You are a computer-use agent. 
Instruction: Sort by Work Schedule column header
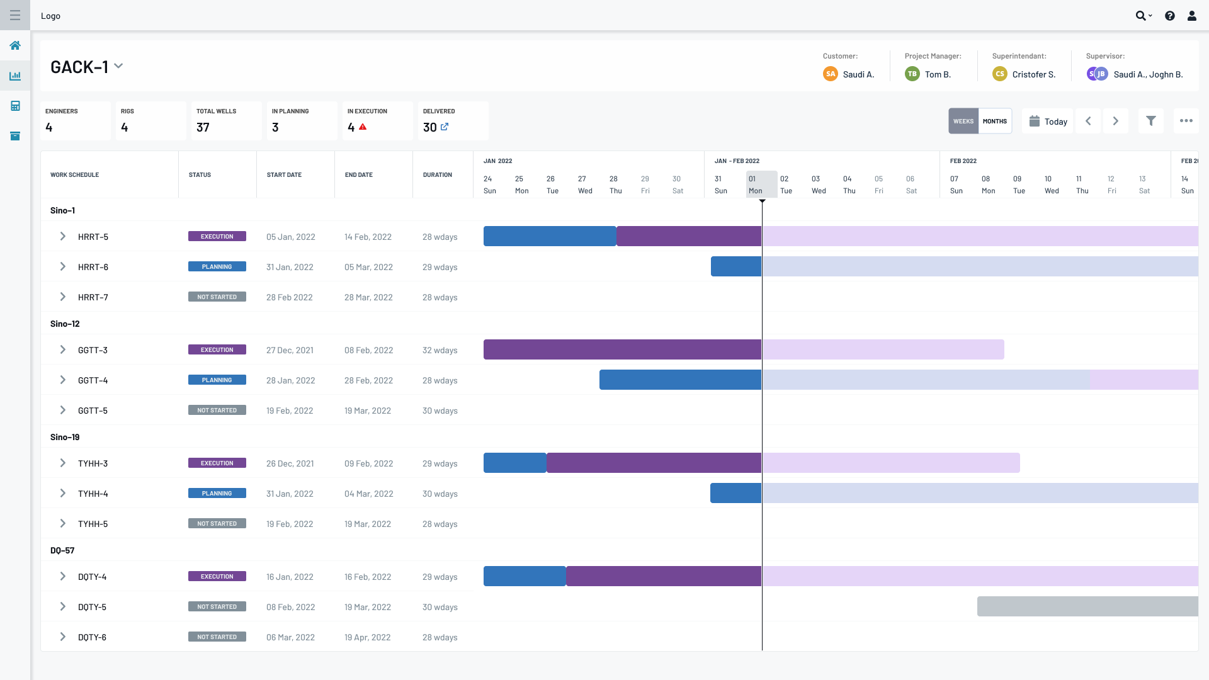[x=74, y=174]
